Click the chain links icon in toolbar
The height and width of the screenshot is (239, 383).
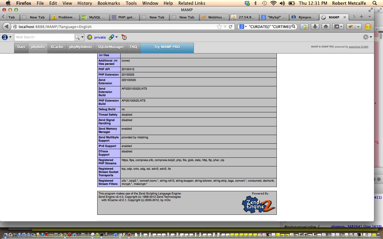point(111,37)
